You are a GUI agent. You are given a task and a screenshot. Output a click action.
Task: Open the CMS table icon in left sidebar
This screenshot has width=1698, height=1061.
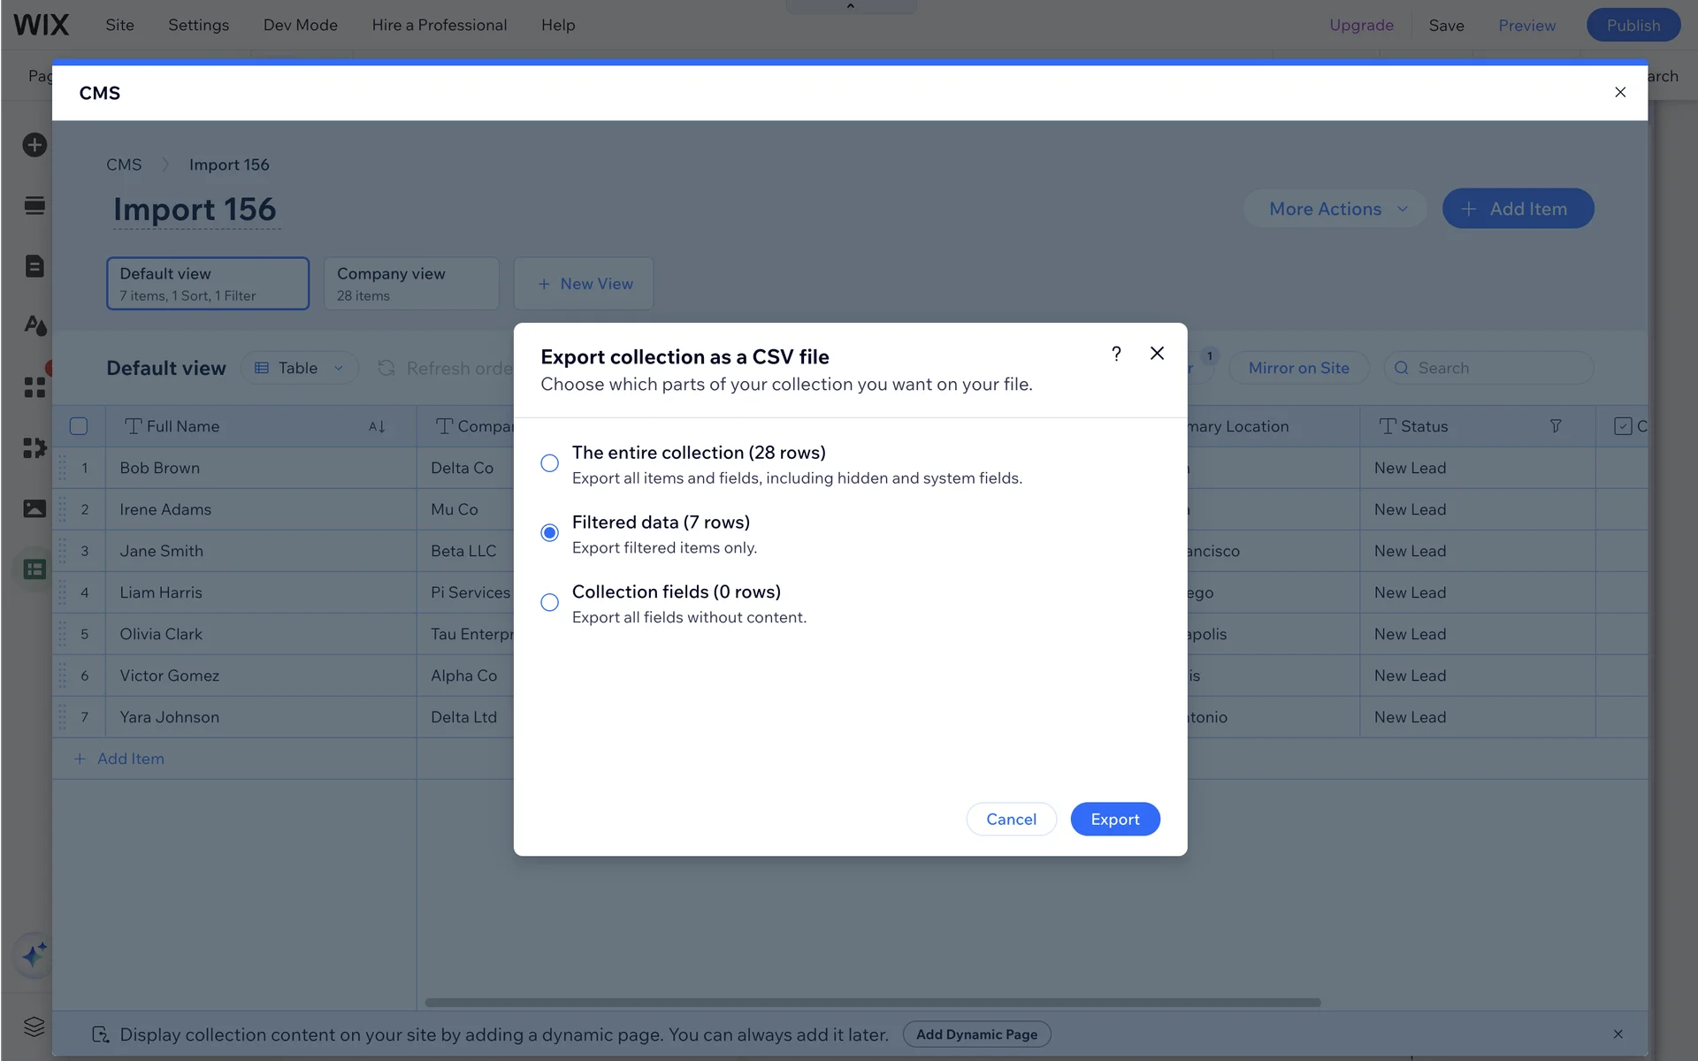click(34, 569)
